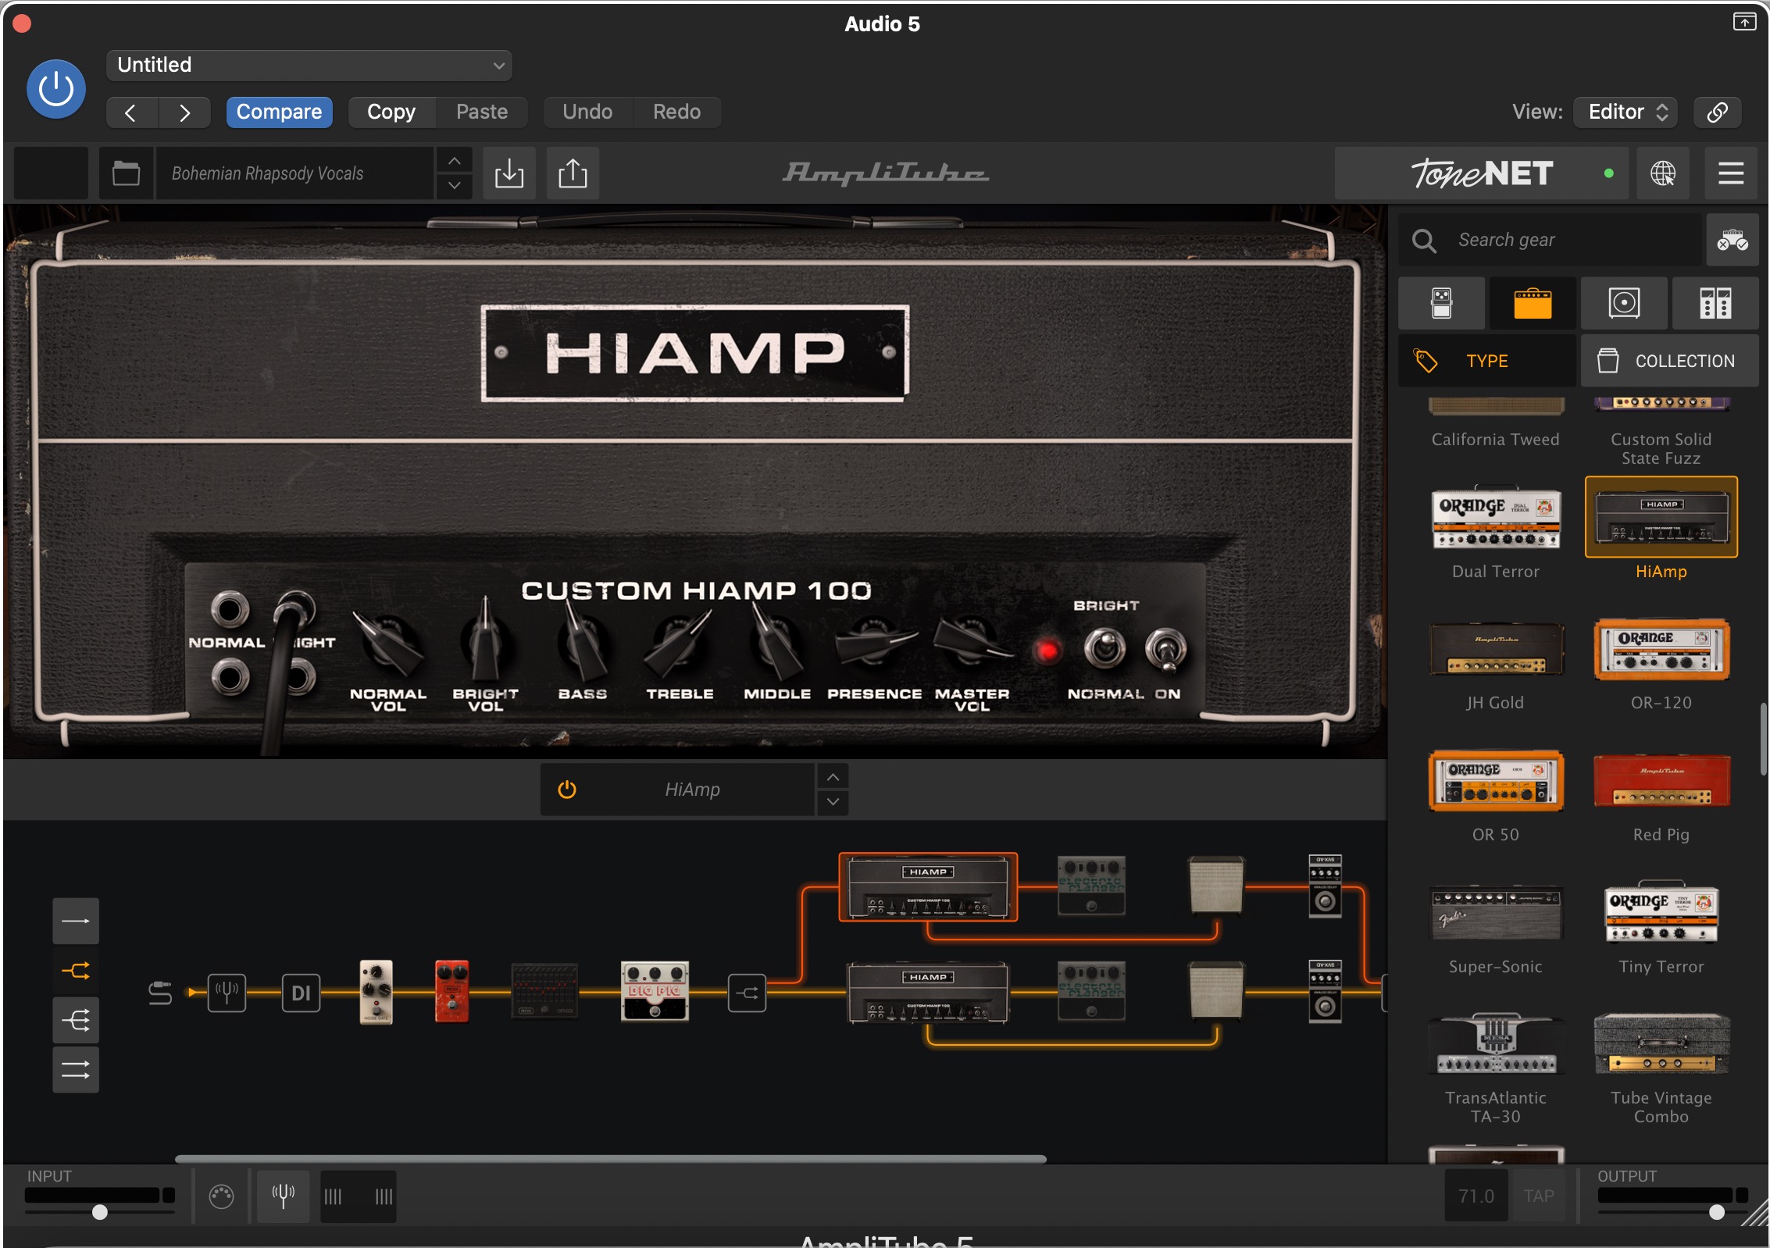Click the tuner block in signal chain
This screenshot has width=1770, height=1248.
[x=227, y=993]
